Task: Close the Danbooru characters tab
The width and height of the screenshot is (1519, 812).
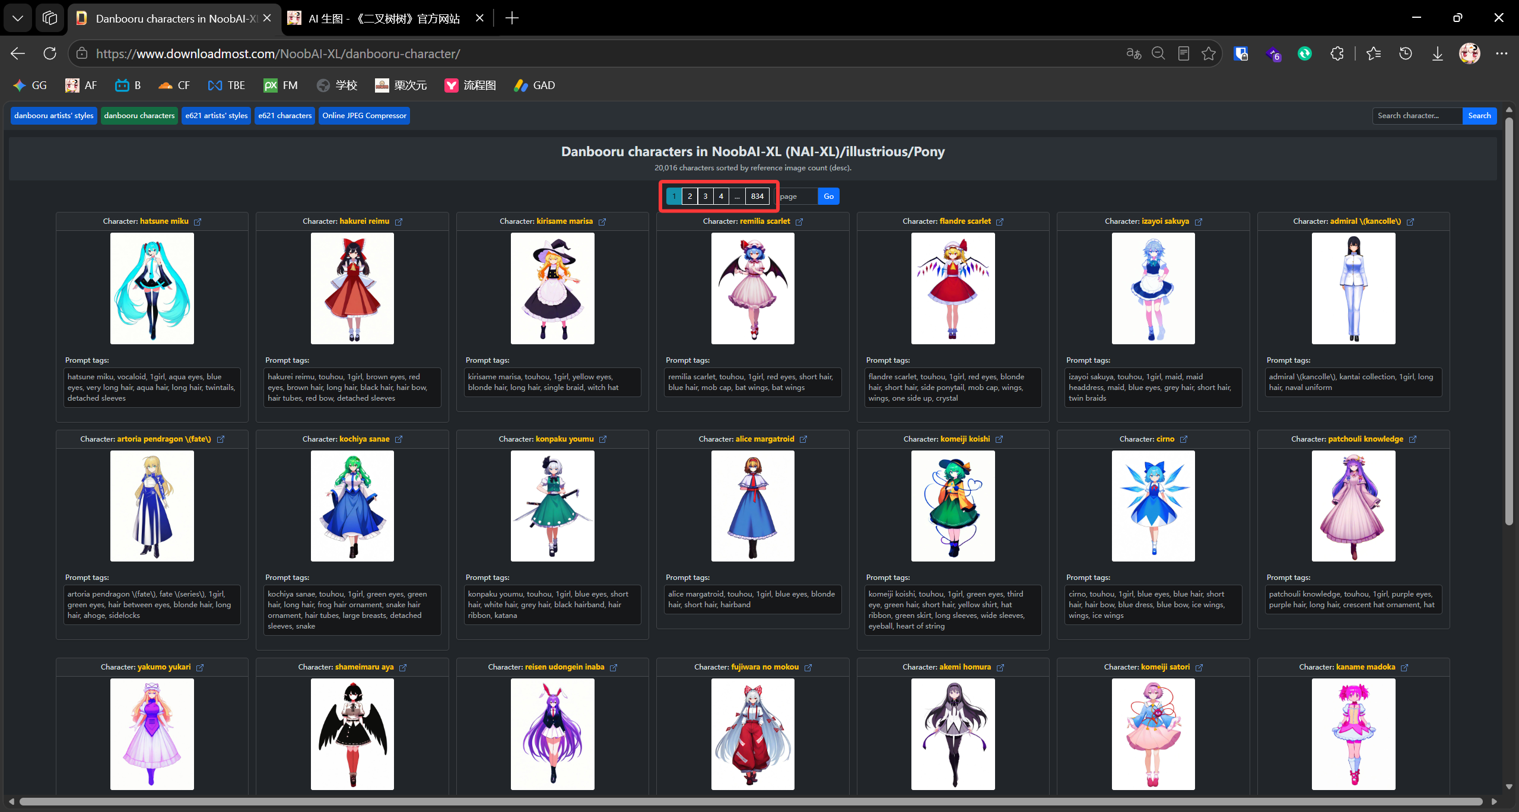Action: pos(267,18)
